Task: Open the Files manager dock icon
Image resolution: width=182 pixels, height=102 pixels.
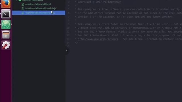Action: pyautogui.click(x=6, y=35)
